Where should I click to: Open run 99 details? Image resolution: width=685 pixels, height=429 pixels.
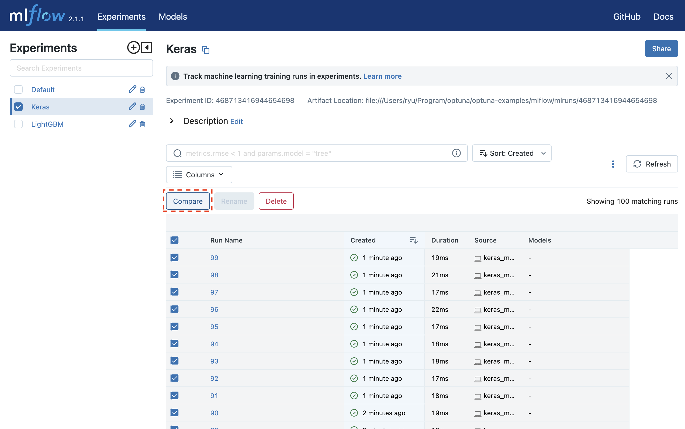214,258
